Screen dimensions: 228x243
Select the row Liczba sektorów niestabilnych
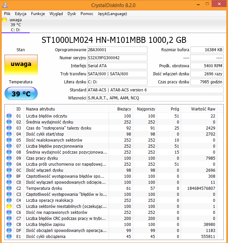point(111,206)
